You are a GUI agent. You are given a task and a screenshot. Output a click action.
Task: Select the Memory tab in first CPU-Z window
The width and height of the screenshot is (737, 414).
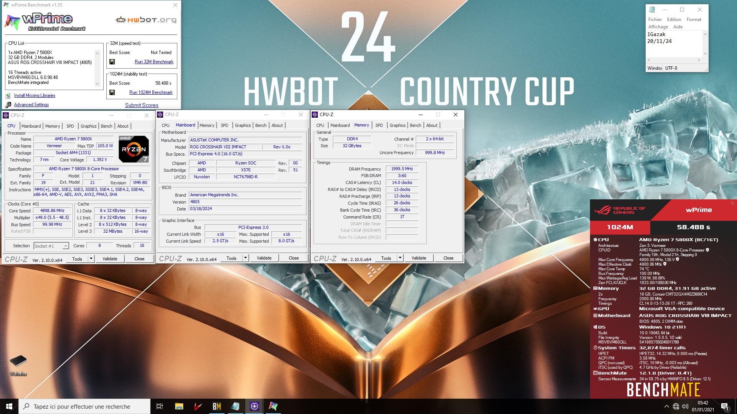[53, 126]
